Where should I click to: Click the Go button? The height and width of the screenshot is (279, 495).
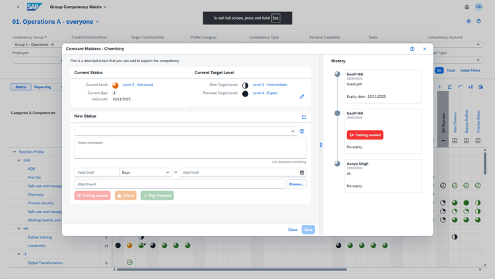[439, 70]
